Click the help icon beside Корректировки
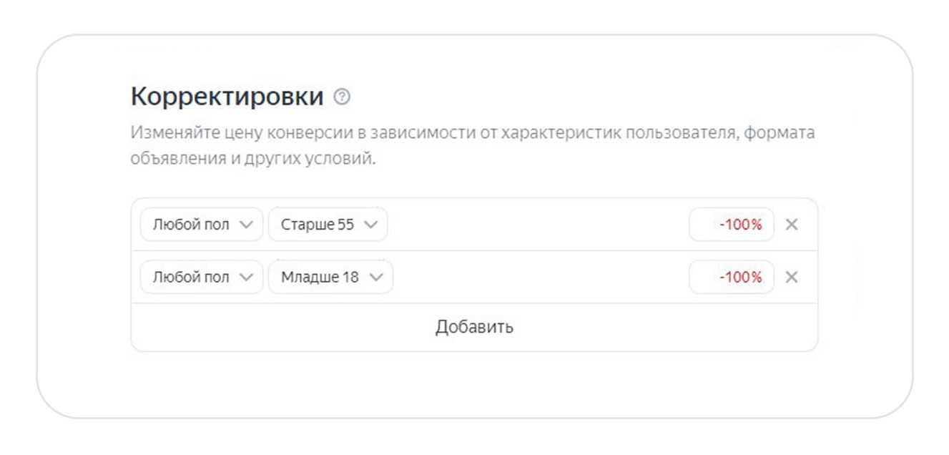The image size is (949, 455). [x=342, y=97]
